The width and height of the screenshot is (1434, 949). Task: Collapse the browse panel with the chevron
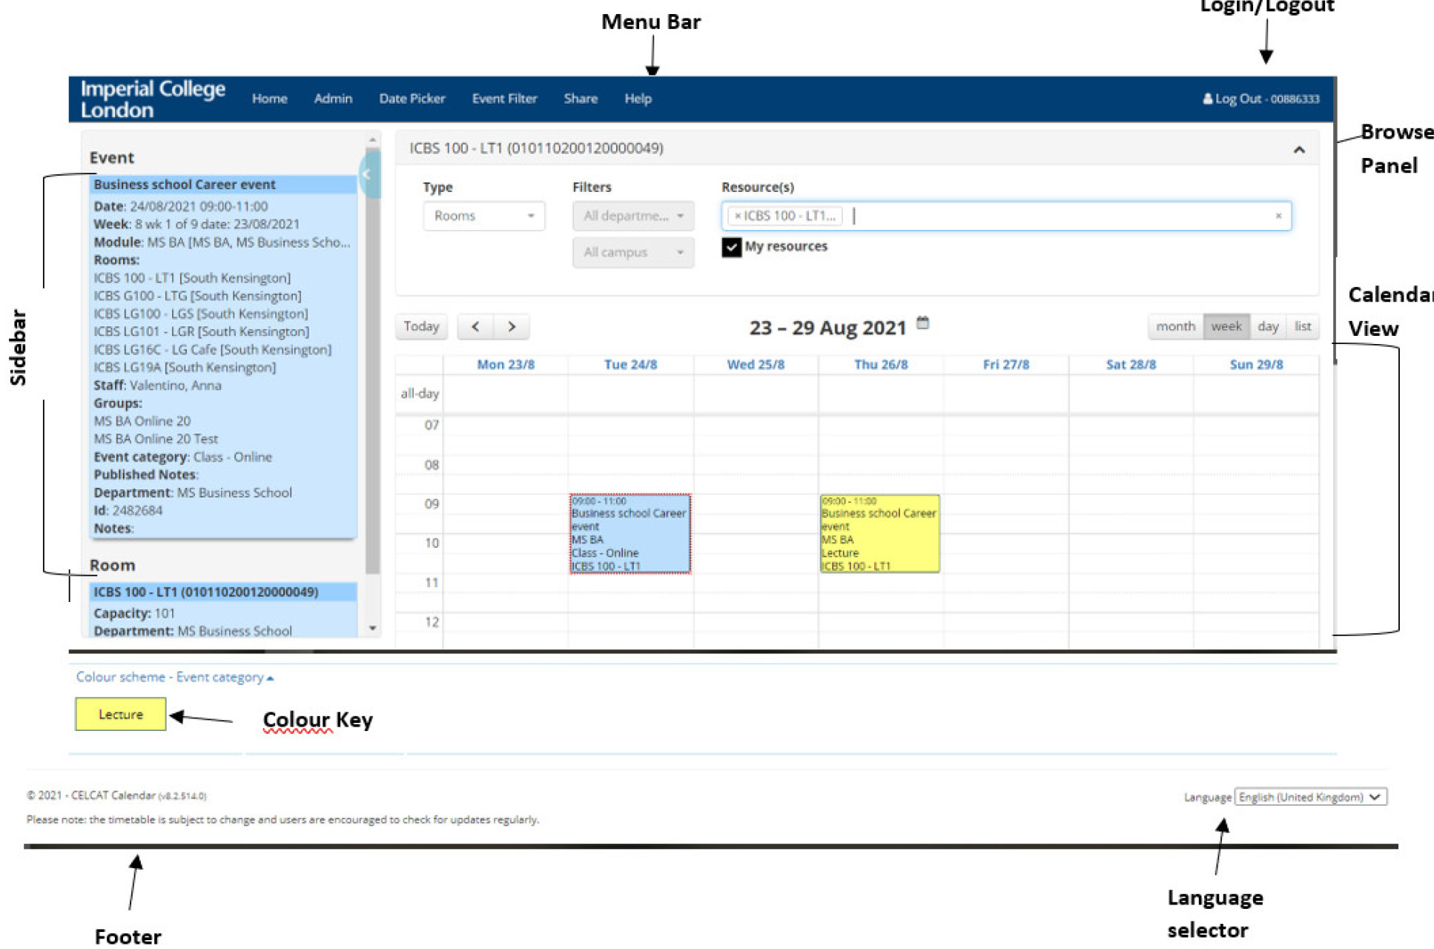tap(1298, 150)
